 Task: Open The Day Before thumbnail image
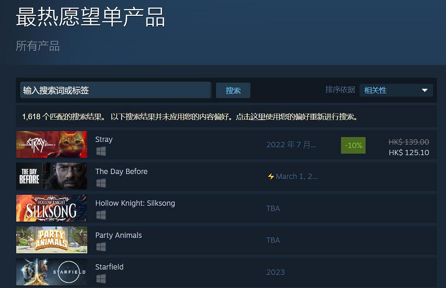tap(52, 176)
